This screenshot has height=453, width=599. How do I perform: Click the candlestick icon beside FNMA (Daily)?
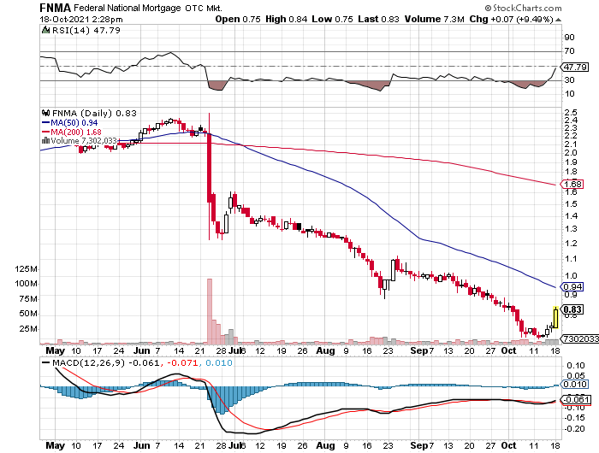coord(46,113)
